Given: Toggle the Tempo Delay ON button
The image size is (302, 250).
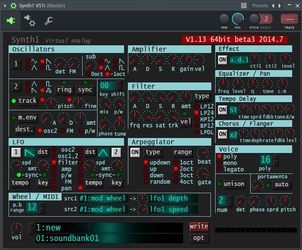Looking at the screenshot, I should click(x=222, y=110).
